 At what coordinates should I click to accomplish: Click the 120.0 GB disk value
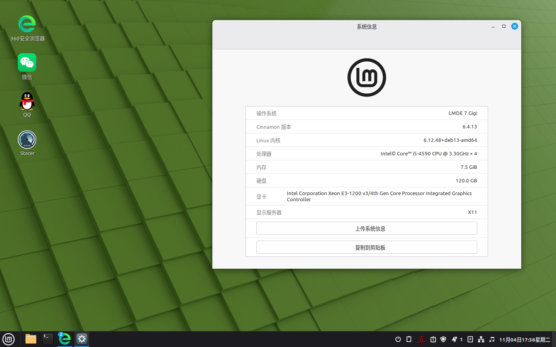coord(466,180)
